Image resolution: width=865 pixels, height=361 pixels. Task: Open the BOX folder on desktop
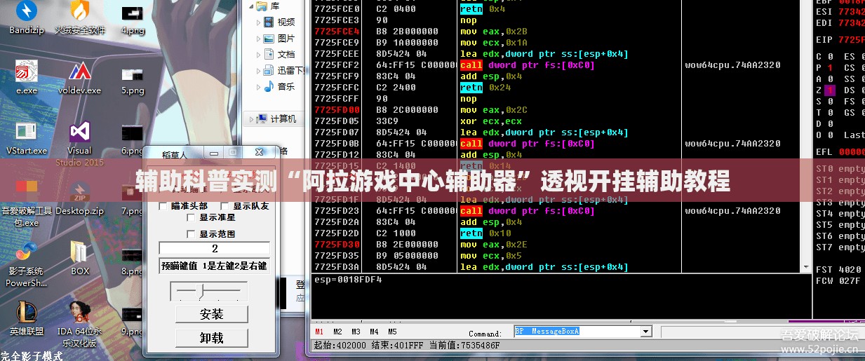pyautogui.click(x=80, y=258)
